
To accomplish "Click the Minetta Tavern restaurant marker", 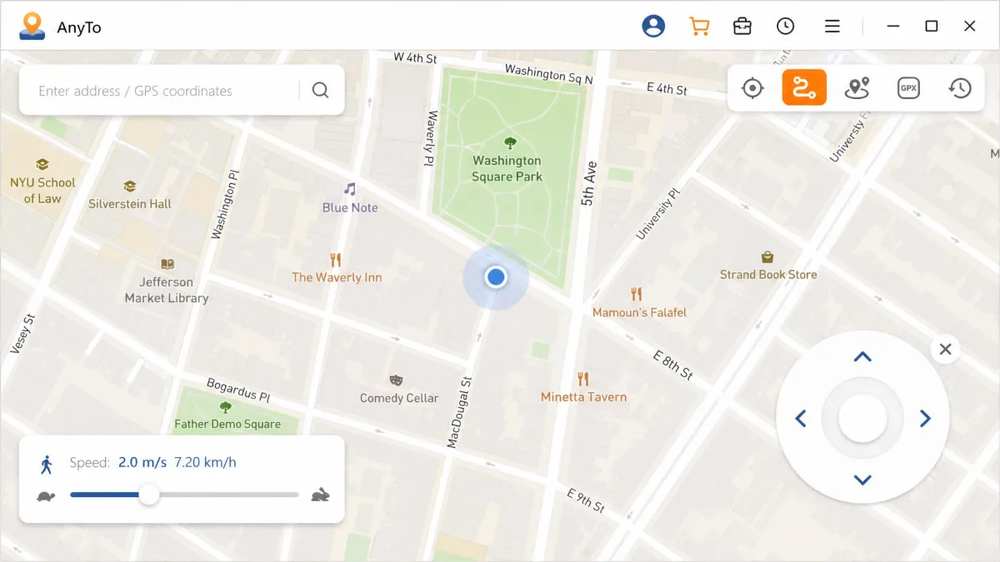I will [583, 379].
